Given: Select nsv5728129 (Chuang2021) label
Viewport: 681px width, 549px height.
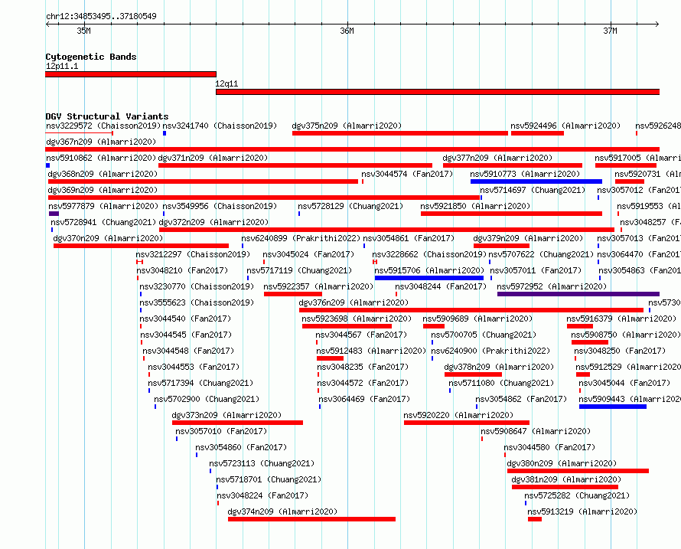Looking at the screenshot, I should coord(350,206).
